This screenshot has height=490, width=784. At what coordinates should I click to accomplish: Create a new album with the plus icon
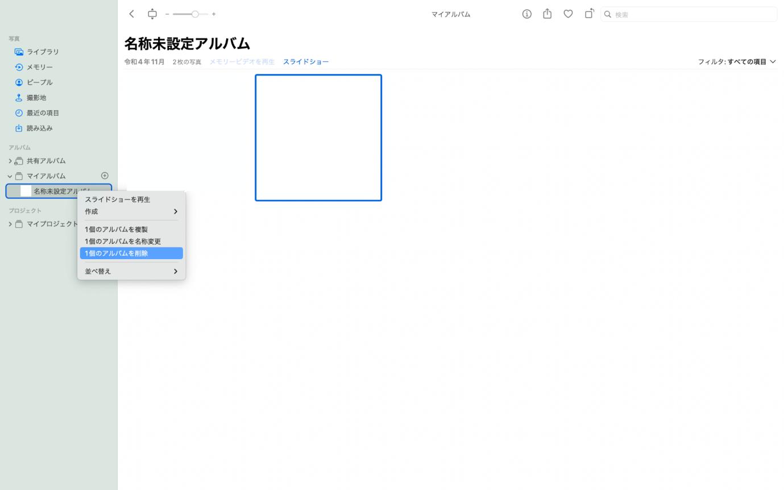click(x=105, y=175)
